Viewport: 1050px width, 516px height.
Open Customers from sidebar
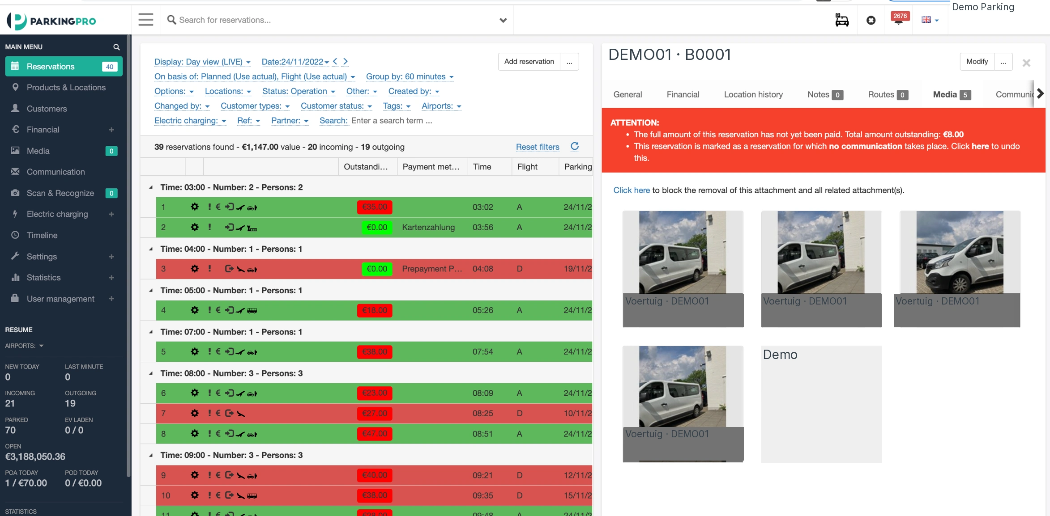pos(64,109)
